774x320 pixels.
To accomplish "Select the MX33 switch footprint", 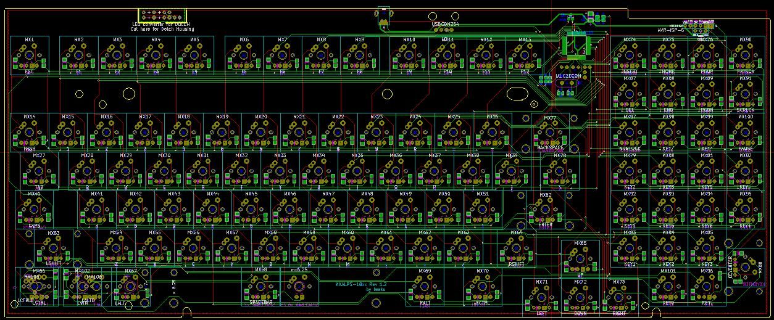I will click(280, 171).
